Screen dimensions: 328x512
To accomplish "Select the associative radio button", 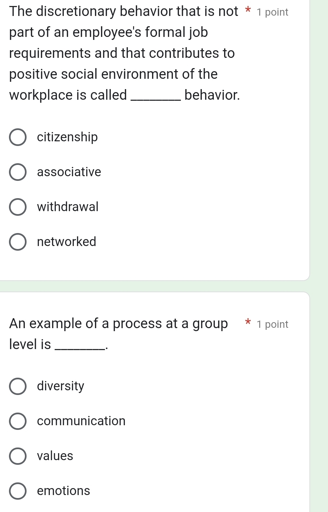I will coord(18,172).
